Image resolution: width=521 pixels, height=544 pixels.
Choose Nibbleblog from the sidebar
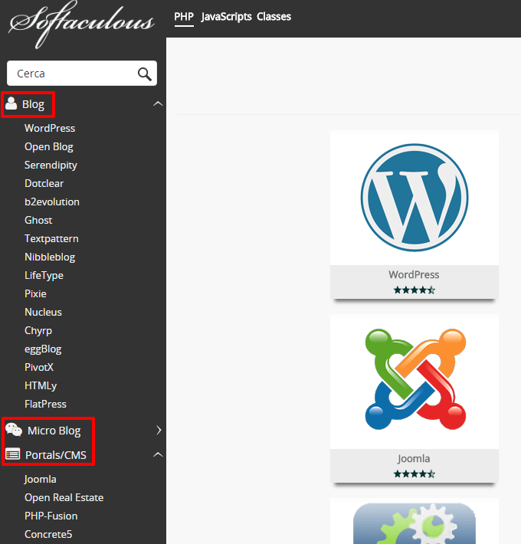click(x=50, y=257)
